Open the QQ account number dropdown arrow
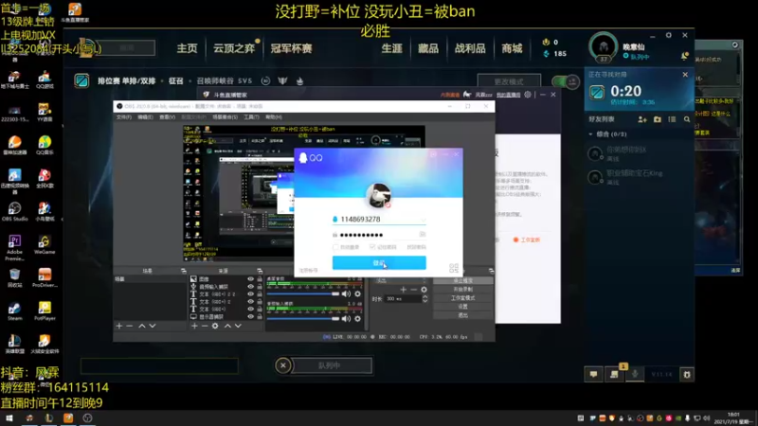Screen dimensions: 758x426 tap(423, 220)
